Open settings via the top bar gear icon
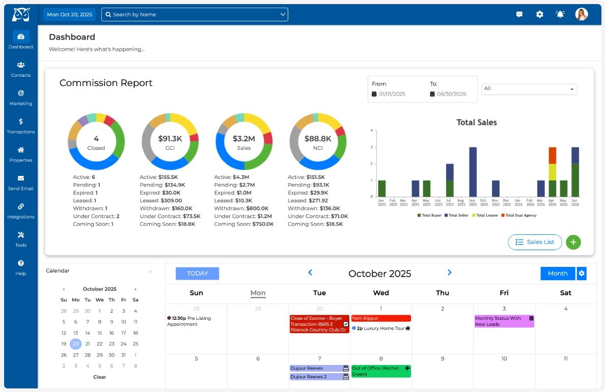 pyautogui.click(x=539, y=14)
